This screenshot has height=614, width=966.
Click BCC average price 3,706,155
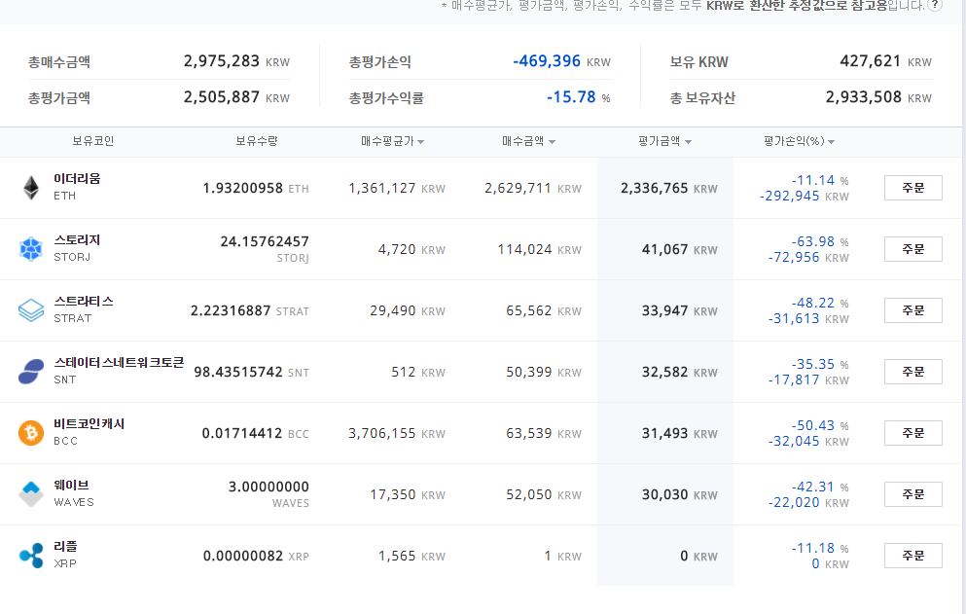pos(382,433)
